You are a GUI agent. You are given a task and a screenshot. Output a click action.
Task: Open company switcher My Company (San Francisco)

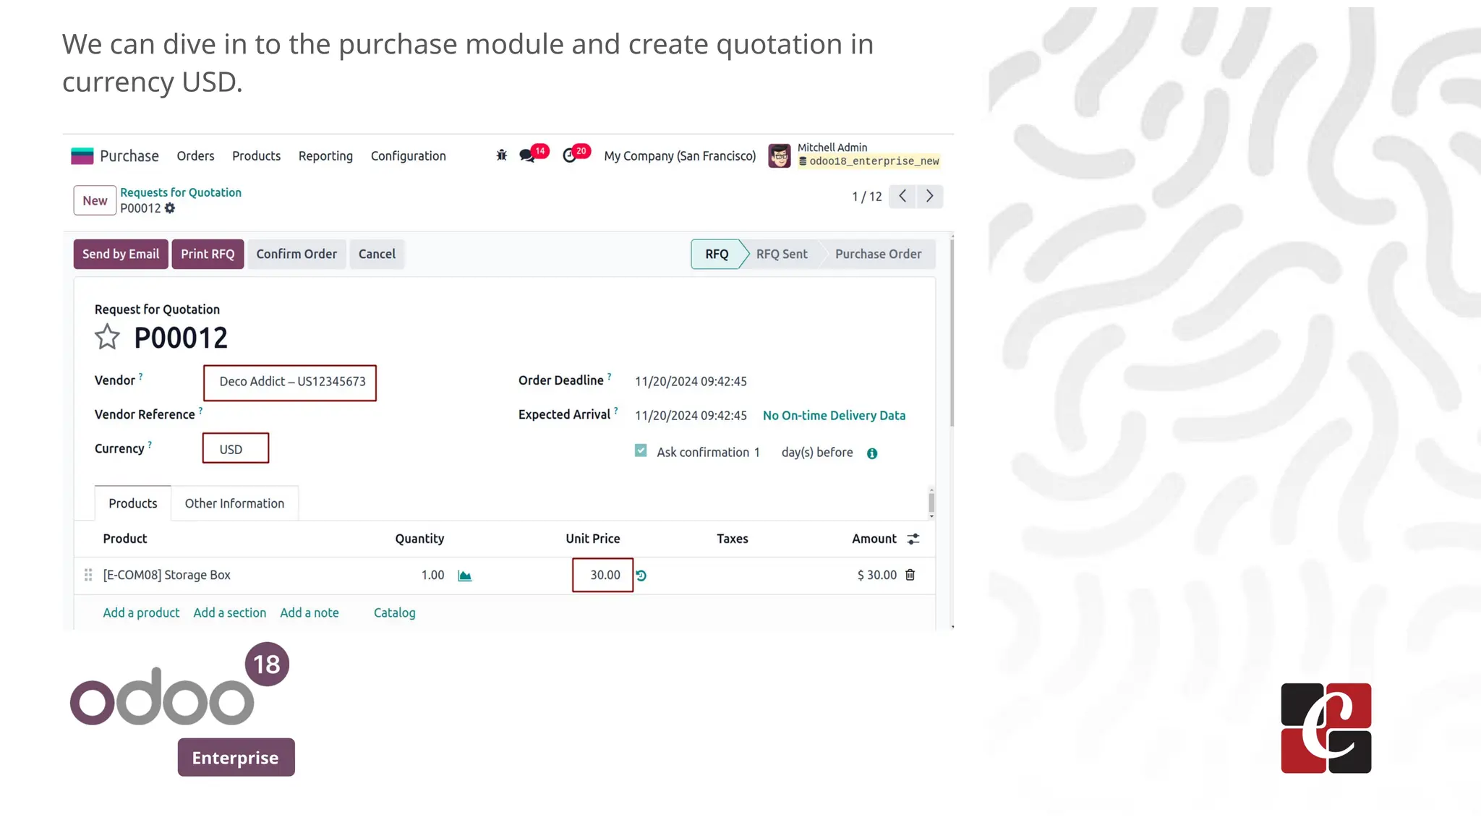pyautogui.click(x=680, y=156)
